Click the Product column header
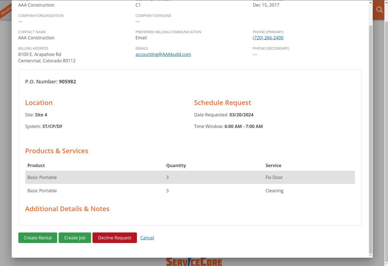This screenshot has width=388, height=266. point(36,165)
